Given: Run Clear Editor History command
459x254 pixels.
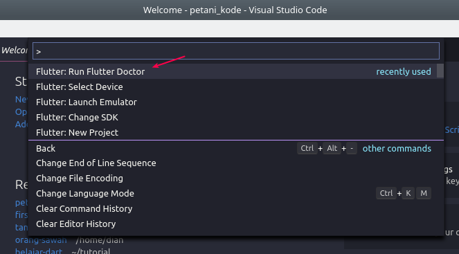Looking at the screenshot, I should 236,224.
